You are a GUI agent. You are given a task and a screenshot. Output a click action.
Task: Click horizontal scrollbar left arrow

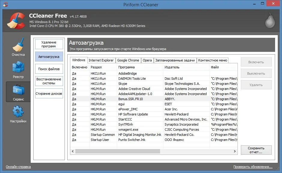coord(73,151)
